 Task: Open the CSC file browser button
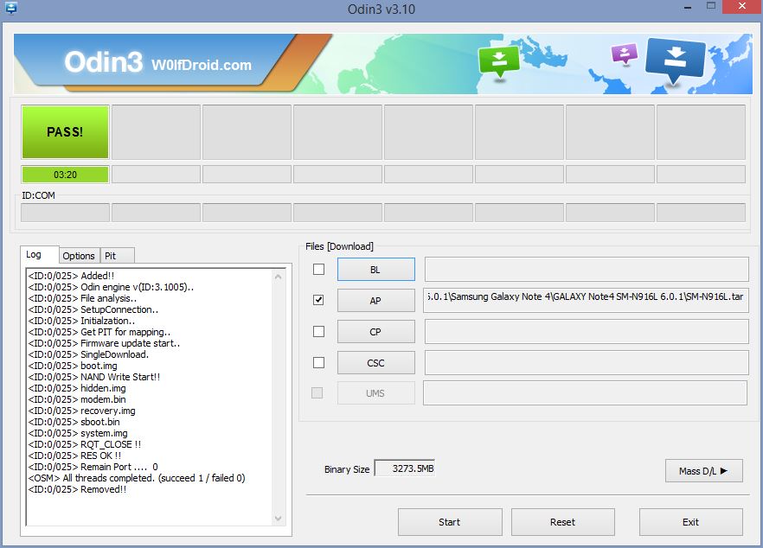click(376, 363)
